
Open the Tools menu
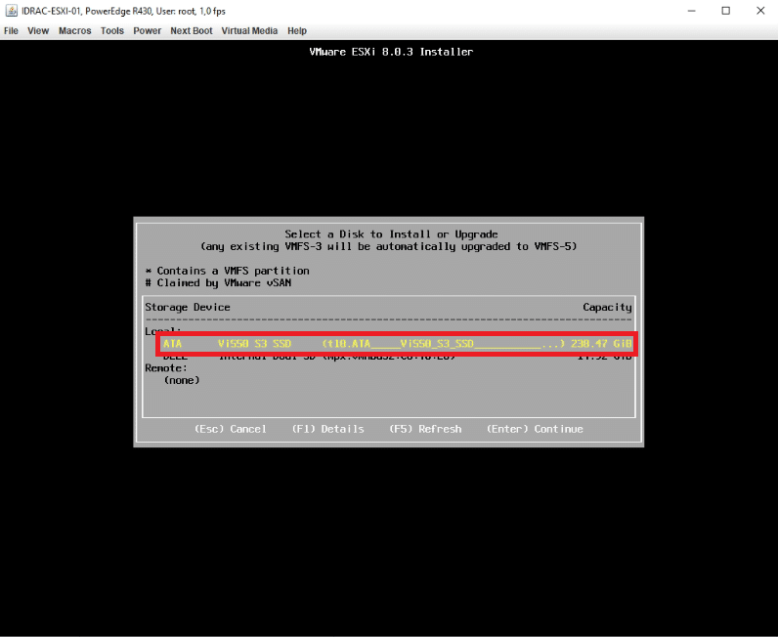(112, 31)
